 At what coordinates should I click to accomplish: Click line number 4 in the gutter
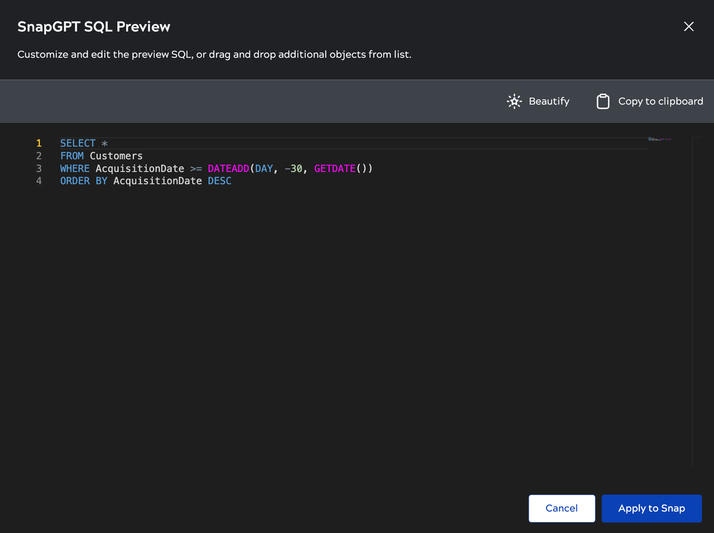tap(39, 181)
